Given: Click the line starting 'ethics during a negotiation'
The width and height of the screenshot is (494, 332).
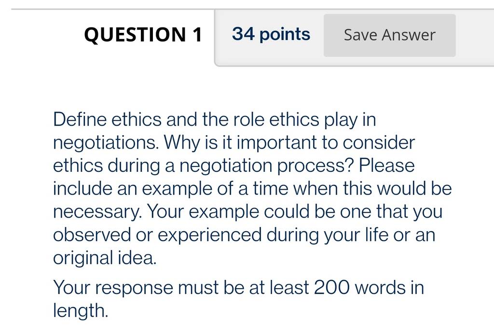Looking at the screenshot, I should click(234, 166).
